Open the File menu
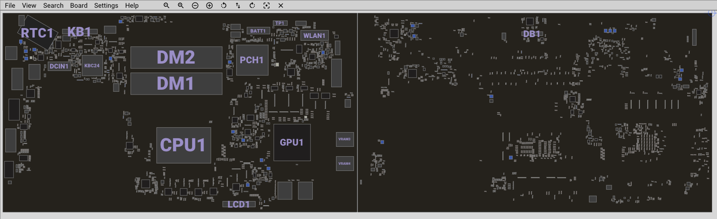717x219 pixels. [x=10, y=5]
